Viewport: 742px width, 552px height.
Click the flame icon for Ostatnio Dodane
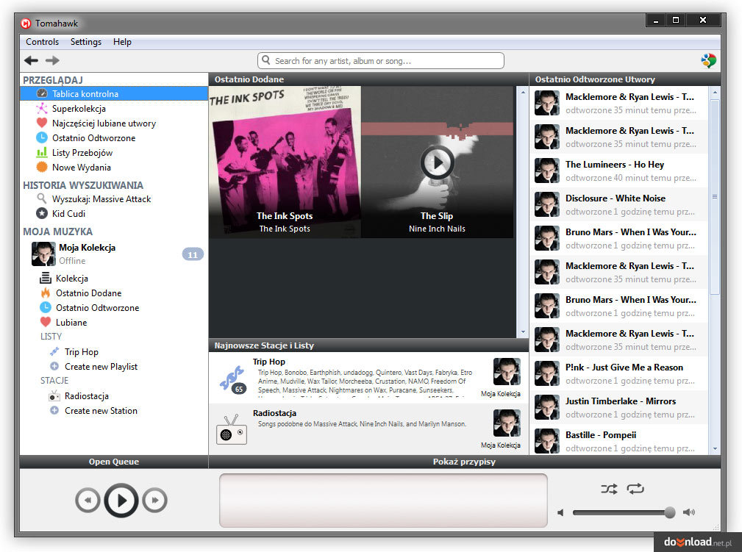click(x=46, y=293)
